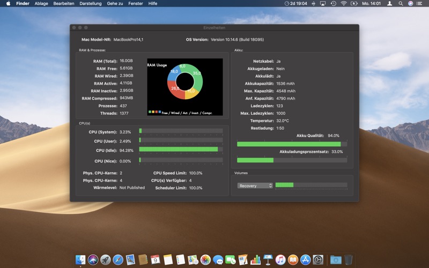Open AirPlay display menu bar icon
This screenshot has width=429, height=268.
323,3
